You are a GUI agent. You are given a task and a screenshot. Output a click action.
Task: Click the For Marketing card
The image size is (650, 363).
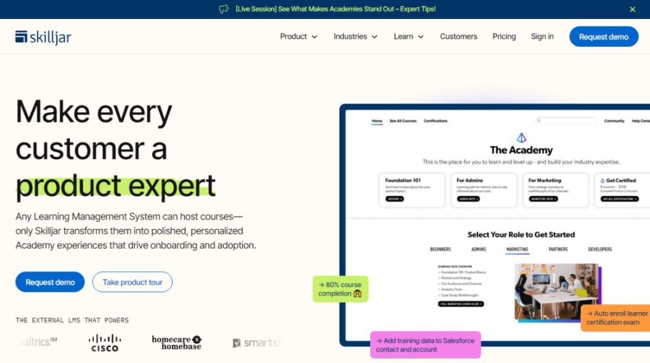pos(555,190)
